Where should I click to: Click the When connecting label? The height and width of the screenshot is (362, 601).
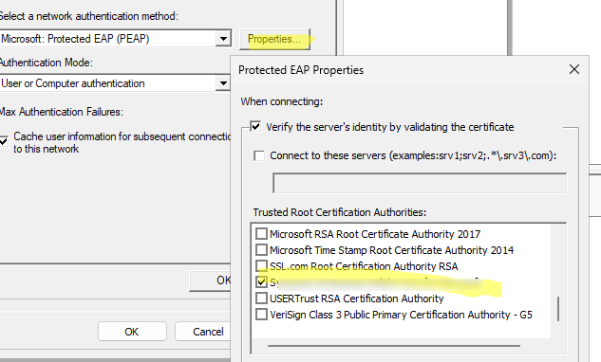282,101
